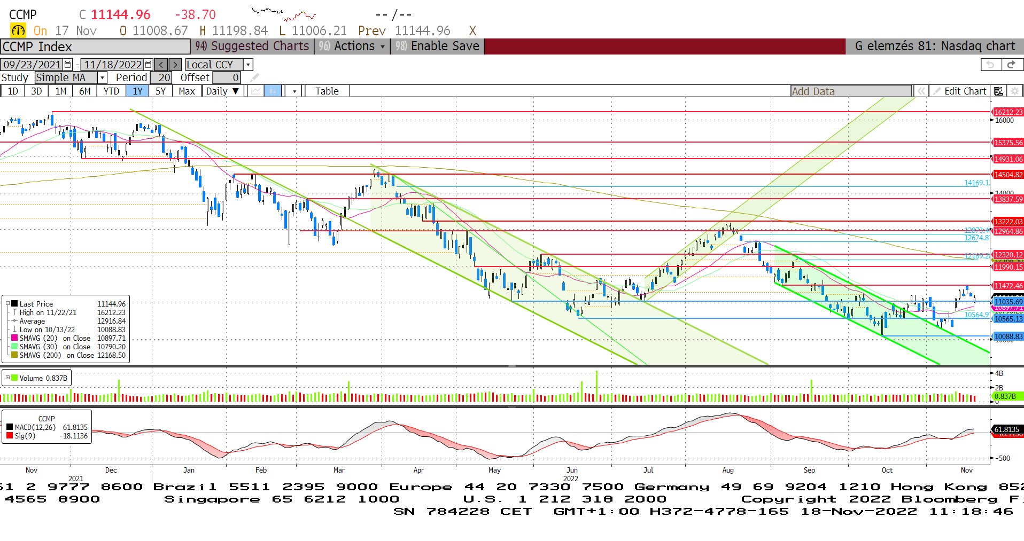Select the YTD range tab
Screen dimensions: 1024x541
[x=111, y=91]
